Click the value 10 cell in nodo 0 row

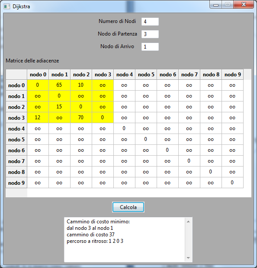(x=81, y=85)
